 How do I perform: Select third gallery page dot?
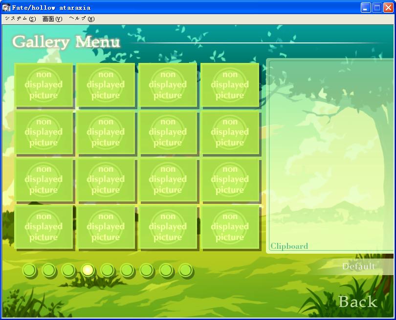pyautogui.click(x=68, y=270)
